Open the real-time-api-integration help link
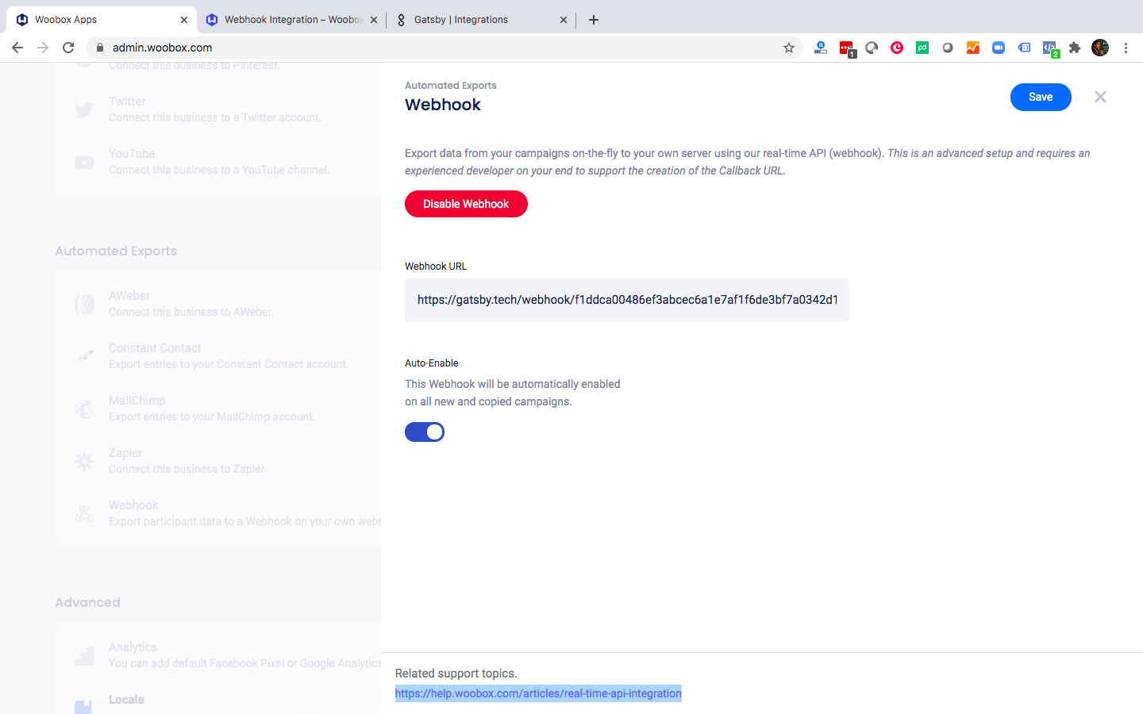 pyautogui.click(x=538, y=693)
